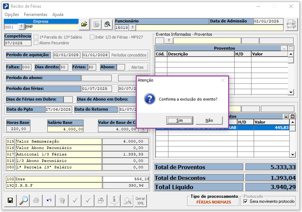The image size is (302, 212).
Task: Click the recycle bin delete icon
Action: tap(62, 200)
